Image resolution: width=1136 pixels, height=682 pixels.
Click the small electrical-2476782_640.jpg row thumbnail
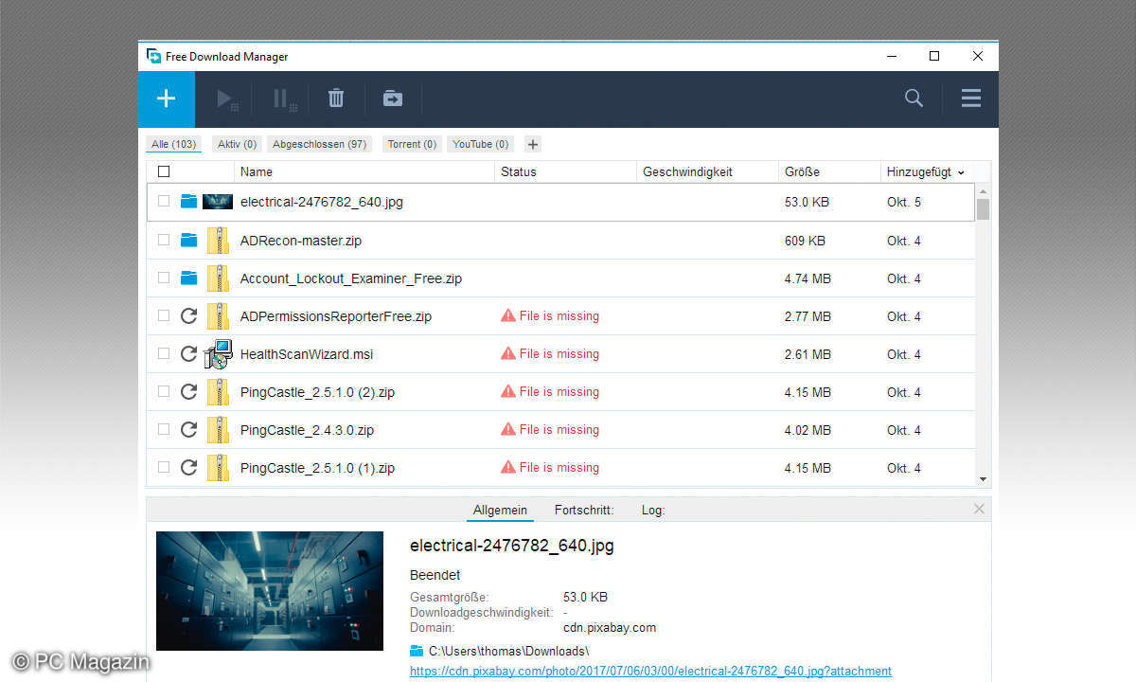(x=218, y=202)
